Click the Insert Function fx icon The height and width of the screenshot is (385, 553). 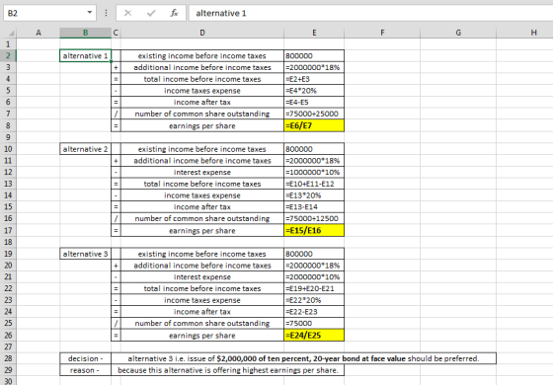click(x=174, y=13)
